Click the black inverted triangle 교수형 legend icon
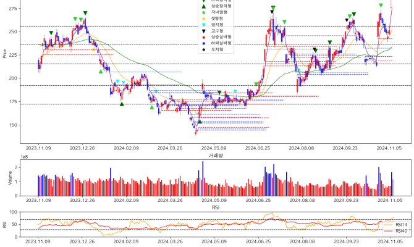Image resolution: width=414 pixels, height=247 pixels. pos(204,31)
